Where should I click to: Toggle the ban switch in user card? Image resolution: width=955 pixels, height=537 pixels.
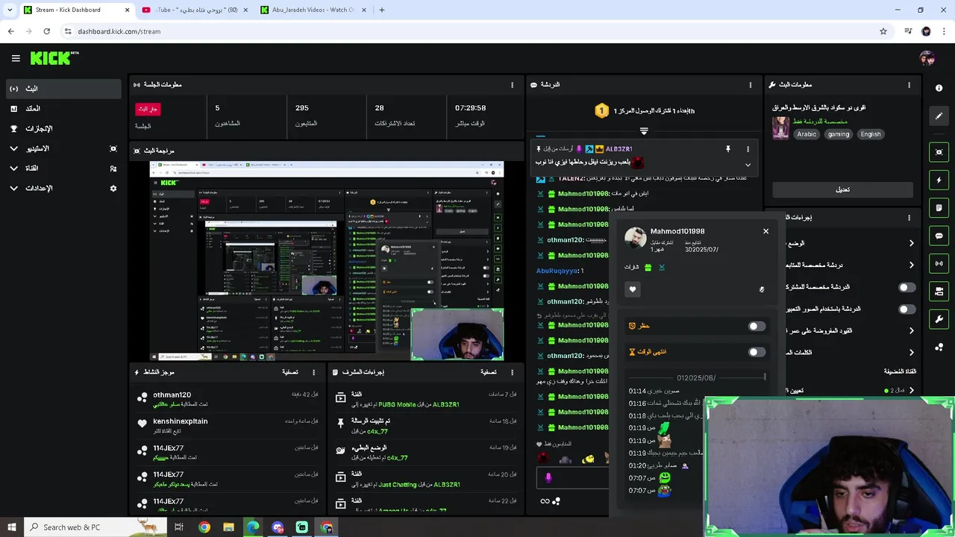point(757,326)
